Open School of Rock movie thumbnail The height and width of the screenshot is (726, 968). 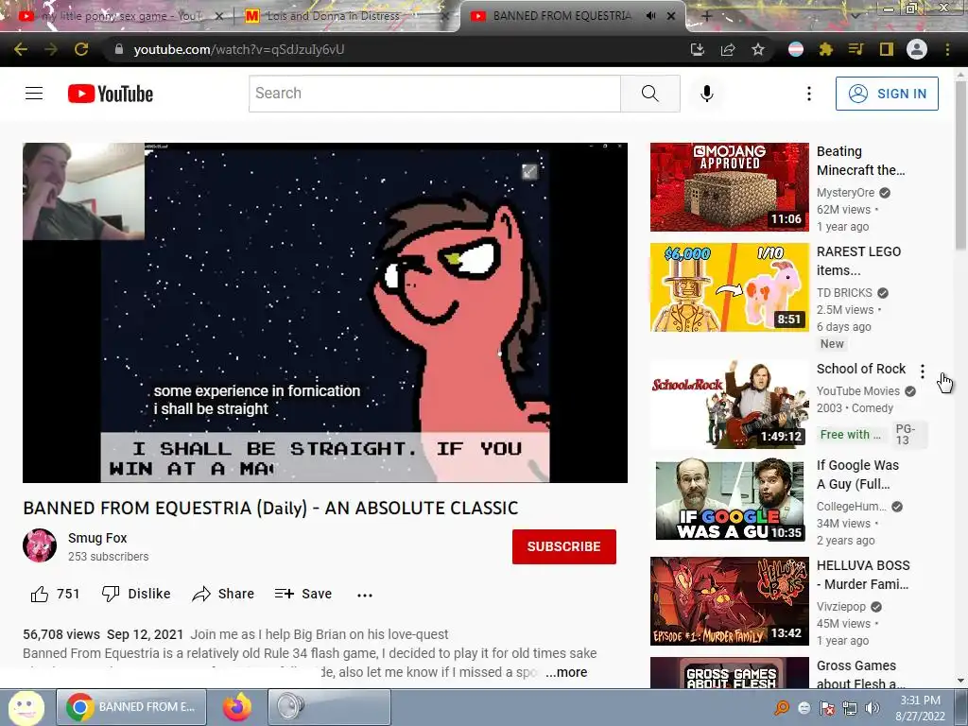[729, 405]
